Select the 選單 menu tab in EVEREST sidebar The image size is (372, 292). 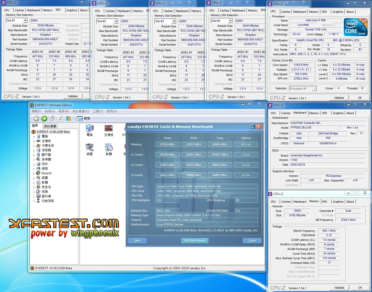pyautogui.click(x=35, y=126)
